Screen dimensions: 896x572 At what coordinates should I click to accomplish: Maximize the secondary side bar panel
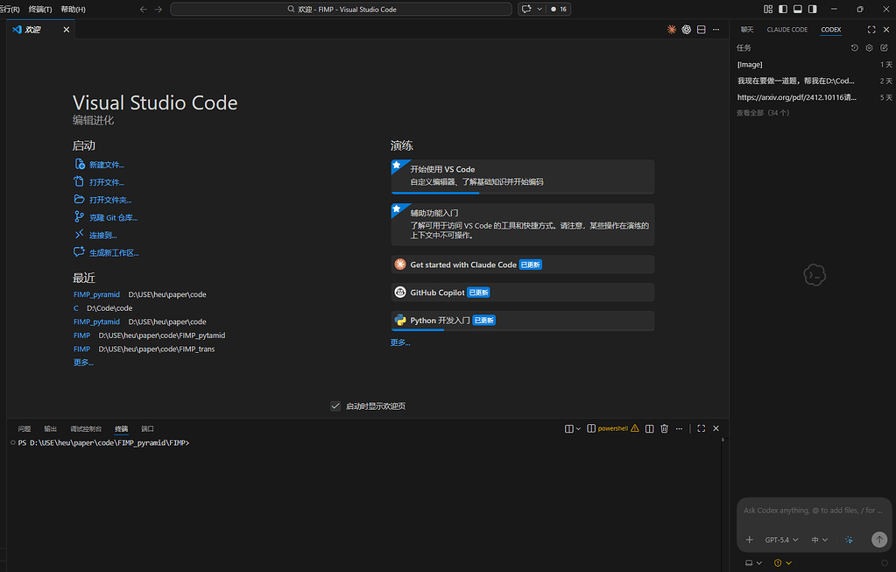coord(871,30)
